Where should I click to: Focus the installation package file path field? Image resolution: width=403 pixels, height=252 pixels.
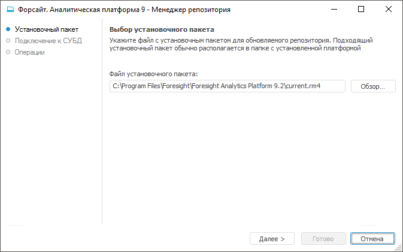point(228,86)
